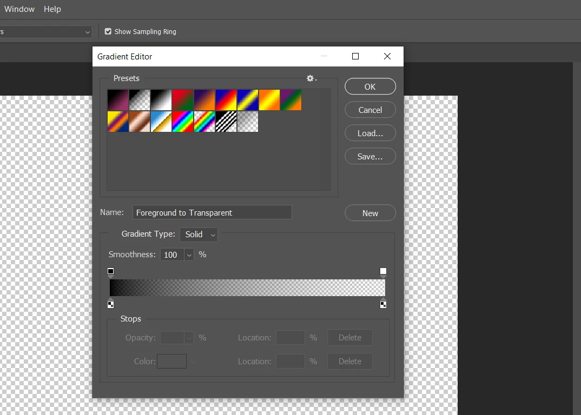Select the right color stop below gradient

click(x=383, y=303)
